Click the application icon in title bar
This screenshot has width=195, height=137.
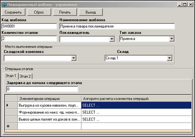(x=4, y=5)
